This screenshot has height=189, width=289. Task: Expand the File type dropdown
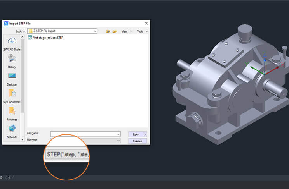118,140
